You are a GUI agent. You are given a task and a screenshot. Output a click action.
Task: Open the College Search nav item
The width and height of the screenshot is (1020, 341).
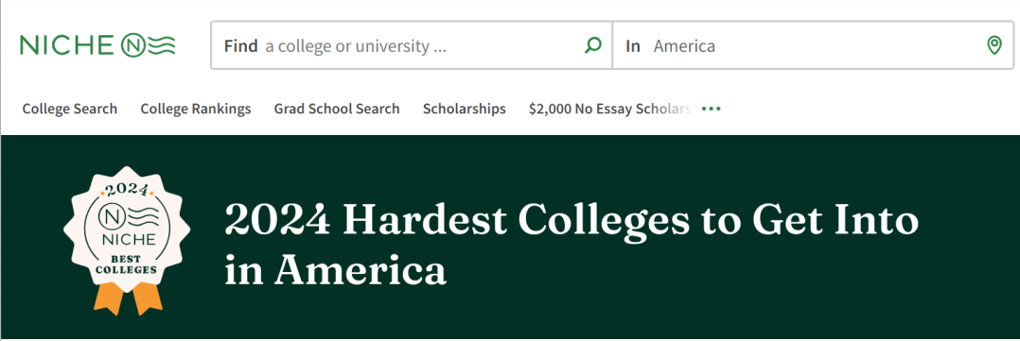click(70, 110)
